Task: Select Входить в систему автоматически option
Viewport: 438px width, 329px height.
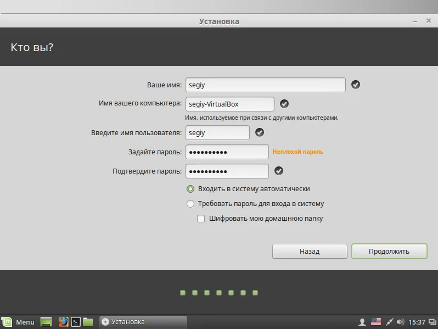Action: click(x=190, y=189)
